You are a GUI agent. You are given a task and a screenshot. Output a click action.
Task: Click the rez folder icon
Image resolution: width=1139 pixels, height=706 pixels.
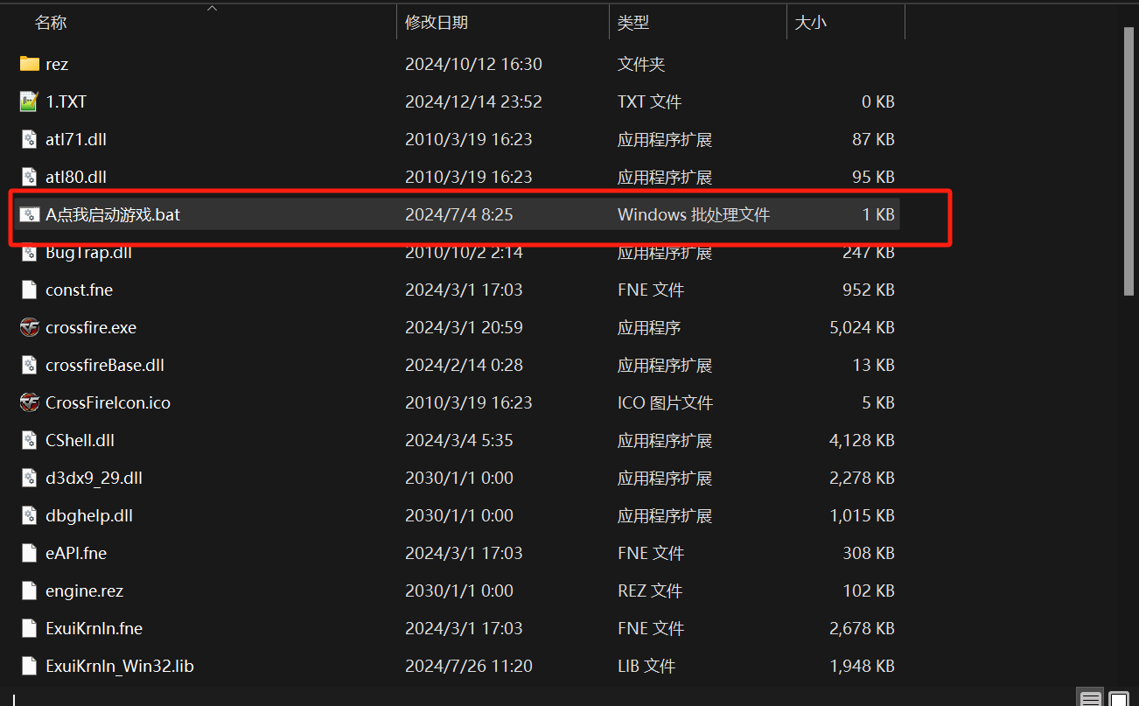click(30, 64)
